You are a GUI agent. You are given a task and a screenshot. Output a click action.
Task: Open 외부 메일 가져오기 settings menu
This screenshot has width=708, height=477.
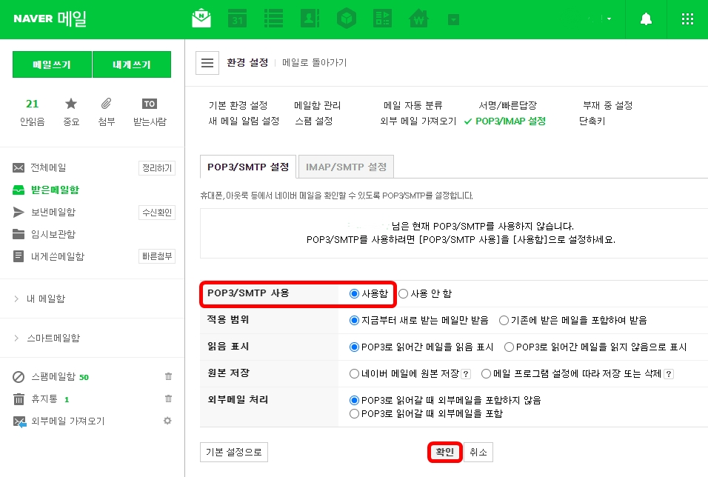coord(418,121)
